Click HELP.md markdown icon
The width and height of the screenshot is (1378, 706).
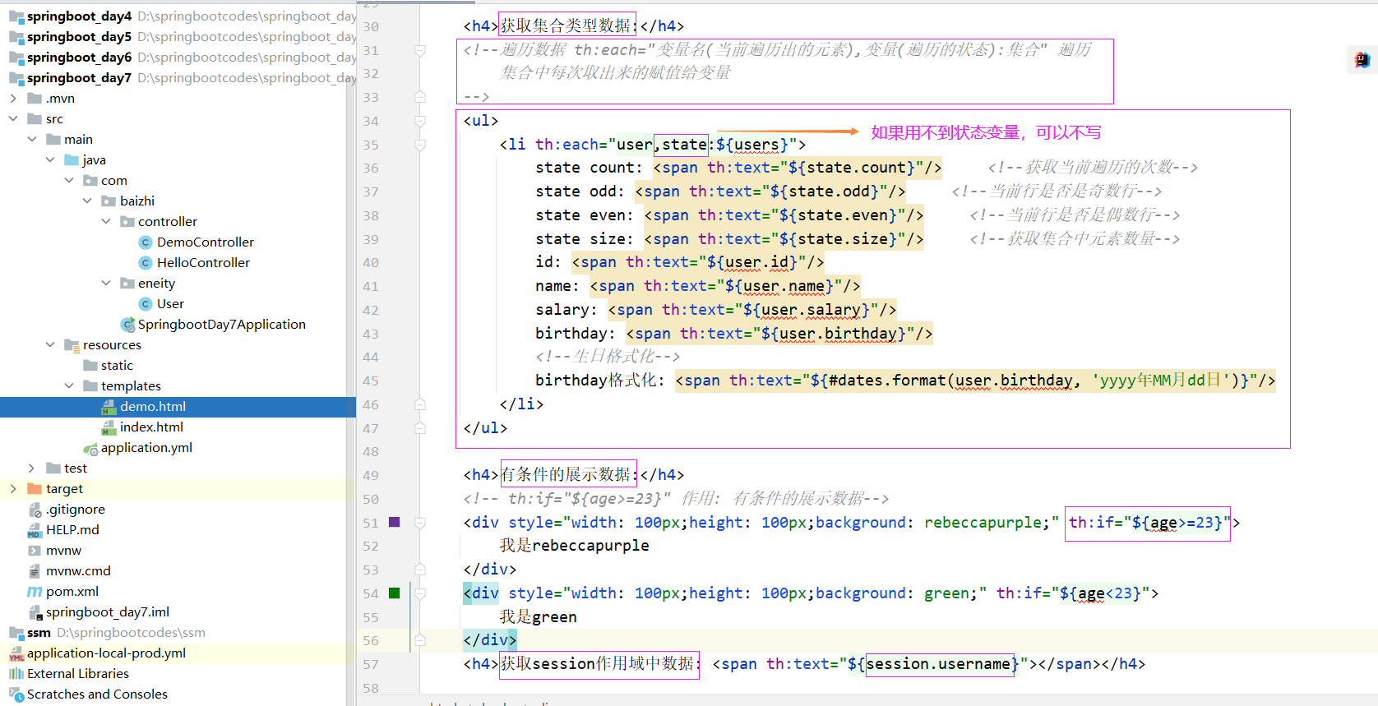pyautogui.click(x=35, y=529)
